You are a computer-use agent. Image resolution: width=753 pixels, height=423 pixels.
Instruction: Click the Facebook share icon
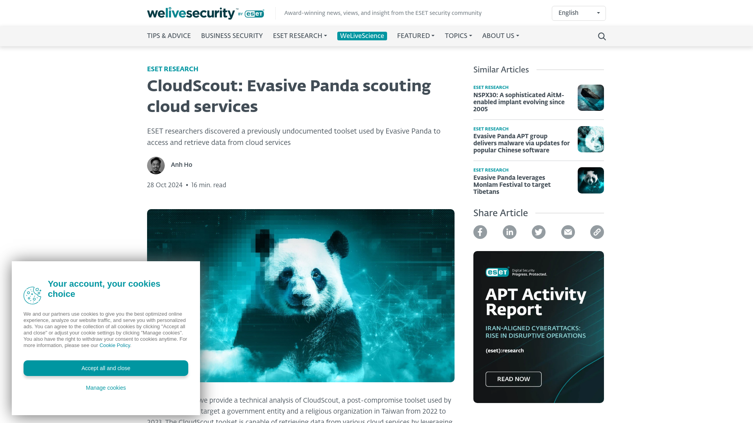480,232
